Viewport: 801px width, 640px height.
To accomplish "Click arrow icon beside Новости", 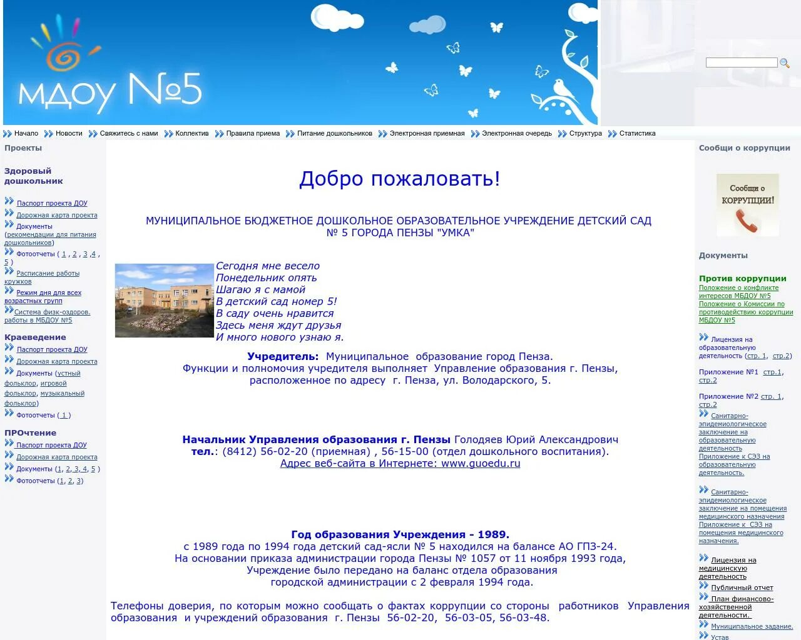I will pos(49,134).
